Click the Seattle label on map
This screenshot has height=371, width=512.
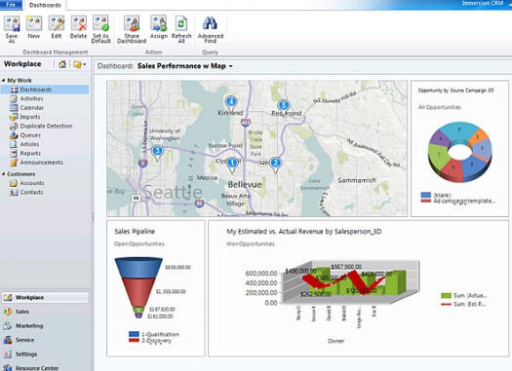pos(173,192)
